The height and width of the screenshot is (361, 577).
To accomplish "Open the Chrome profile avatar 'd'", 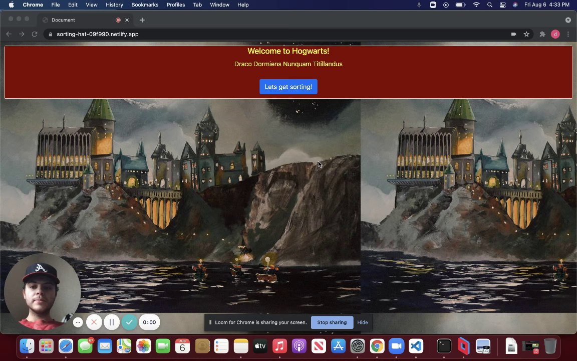I will pos(555,34).
